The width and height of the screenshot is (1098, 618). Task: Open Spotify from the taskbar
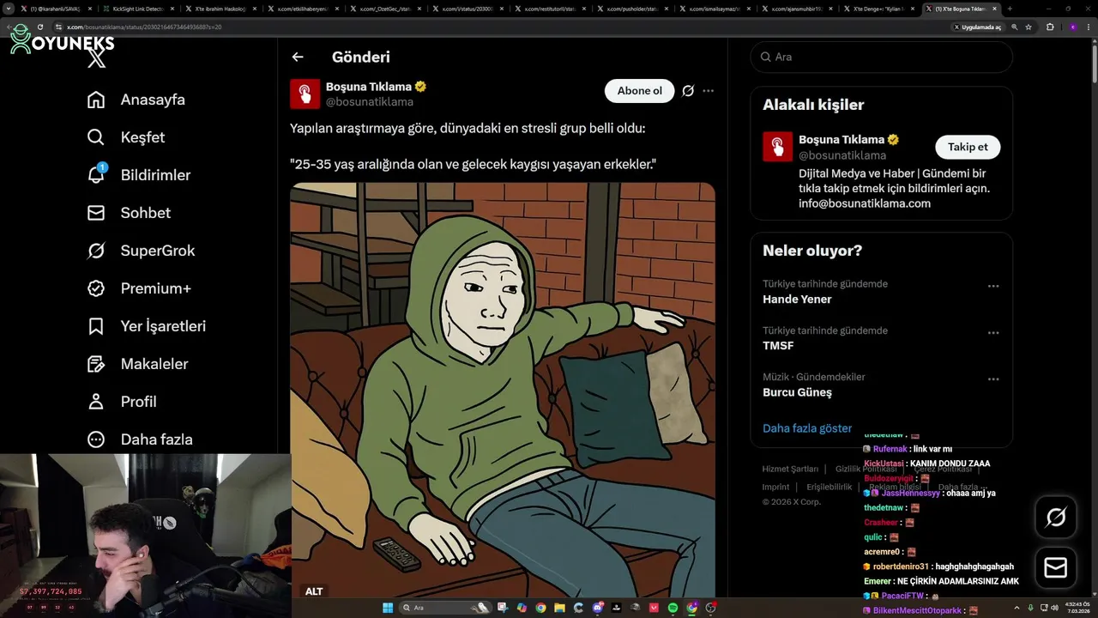(673, 608)
